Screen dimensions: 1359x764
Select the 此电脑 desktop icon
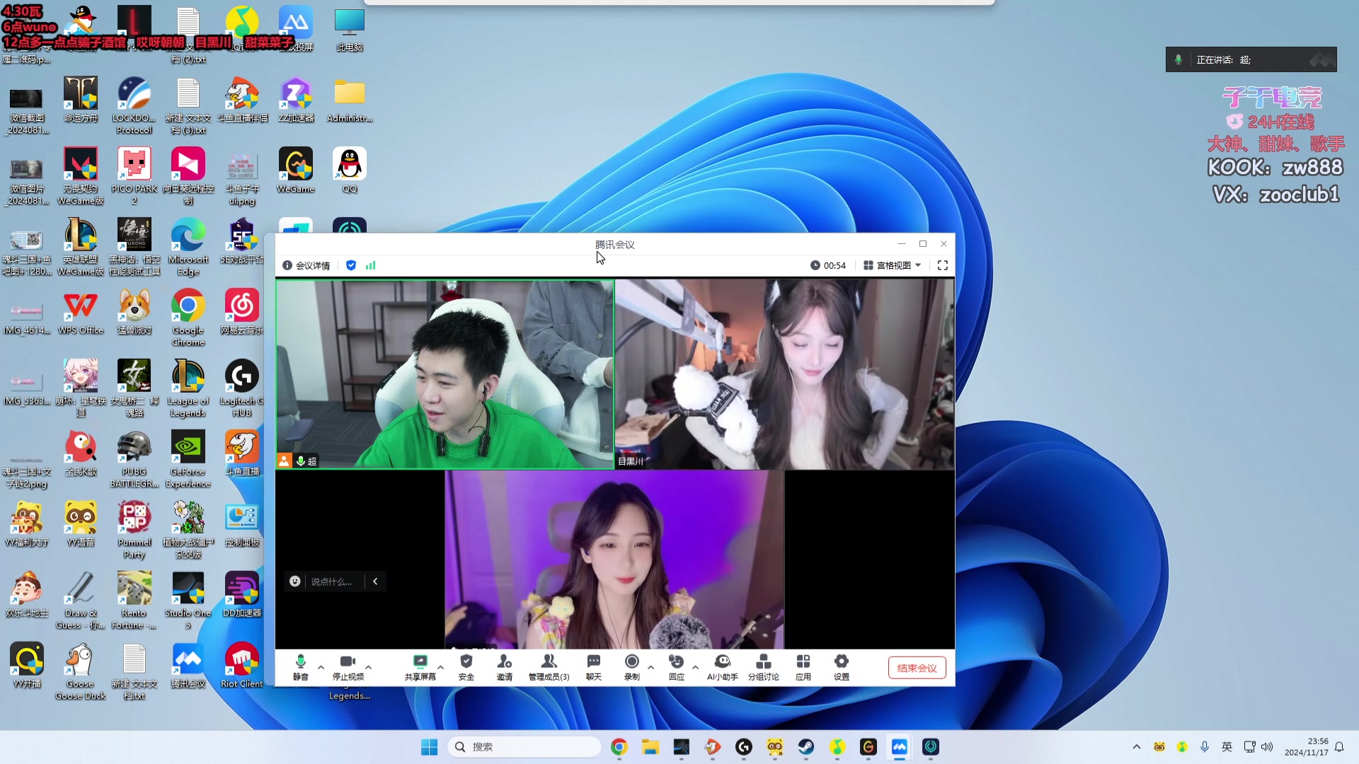coord(349,30)
